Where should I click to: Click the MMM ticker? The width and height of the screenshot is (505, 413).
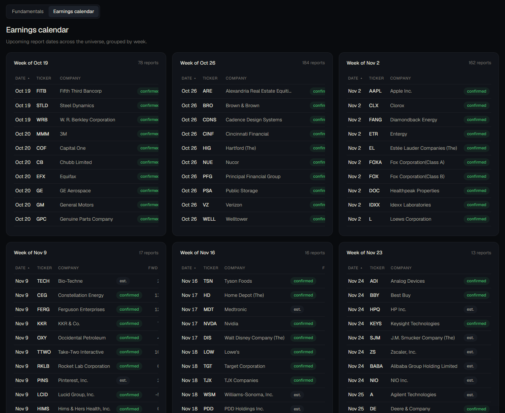(x=43, y=134)
